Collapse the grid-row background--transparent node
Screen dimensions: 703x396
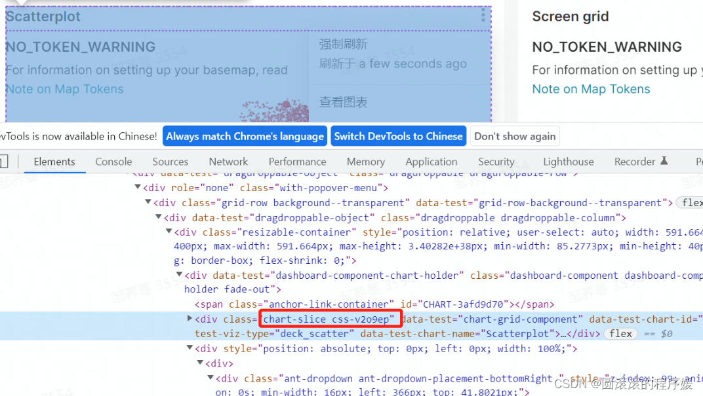(x=148, y=202)
